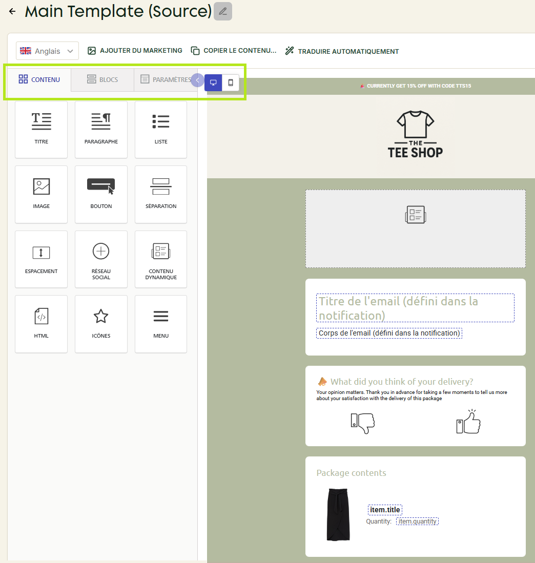Select the HTML content element
This screenshot has height=563, width=535.
click(42, 324)
